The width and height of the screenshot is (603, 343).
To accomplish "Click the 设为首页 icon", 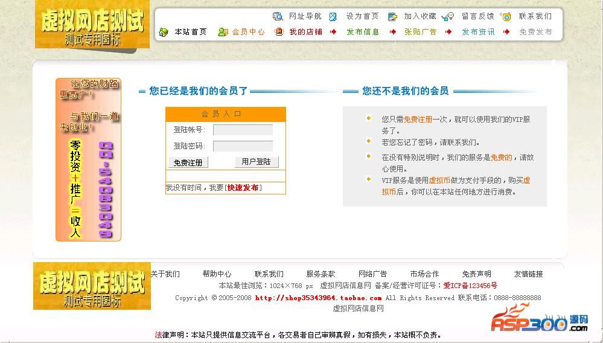I will [333, 16].
